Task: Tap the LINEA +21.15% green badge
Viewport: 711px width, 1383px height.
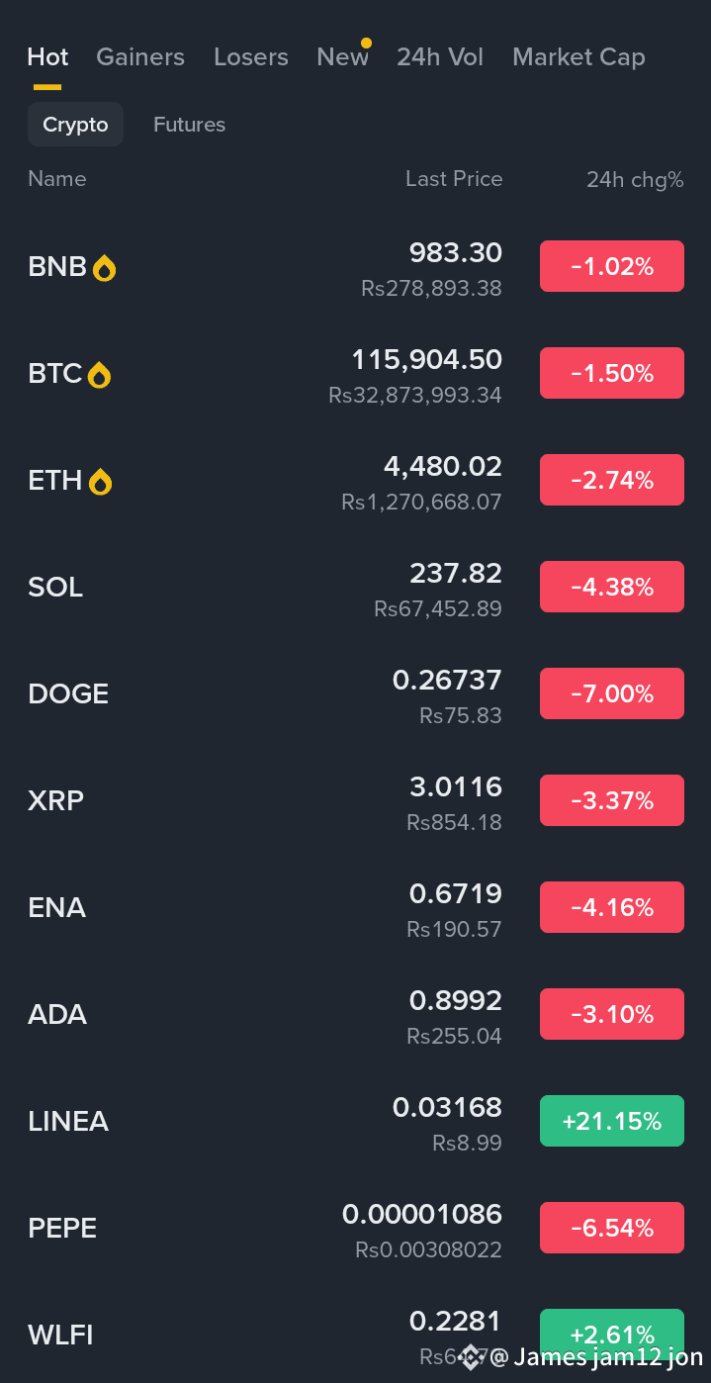Action: pyautogui.click(x=612, y=1121)
